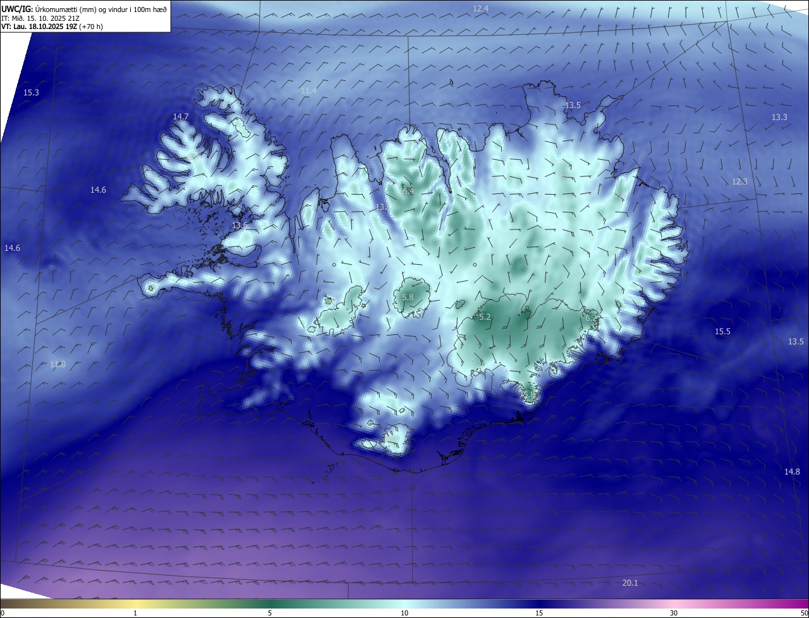Click the 15 tick on the color scale
Viewport: 809px width, 618px height.
click(x=539, y=613)
